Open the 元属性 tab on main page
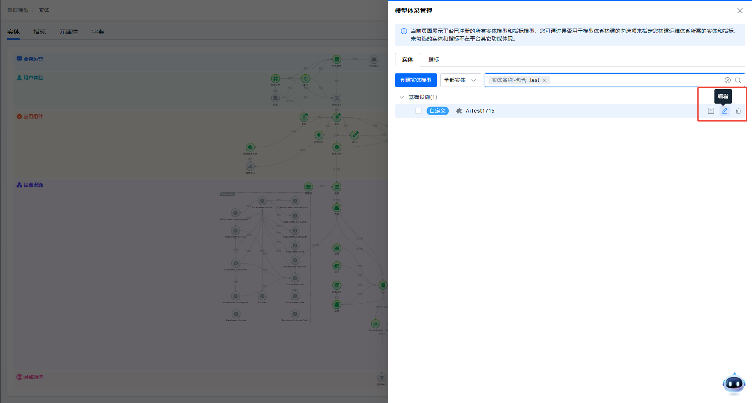 click(x=69, y=32)
